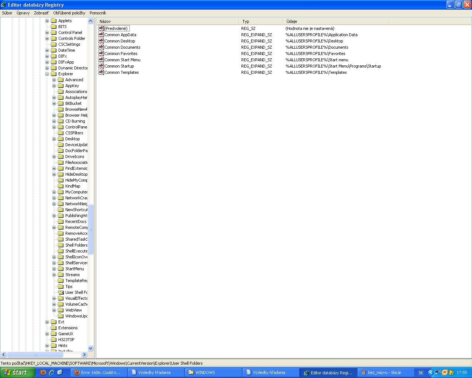Switch to the Error 1606 taskbar window
Viewport: 472px width, 378px height.
98,372
